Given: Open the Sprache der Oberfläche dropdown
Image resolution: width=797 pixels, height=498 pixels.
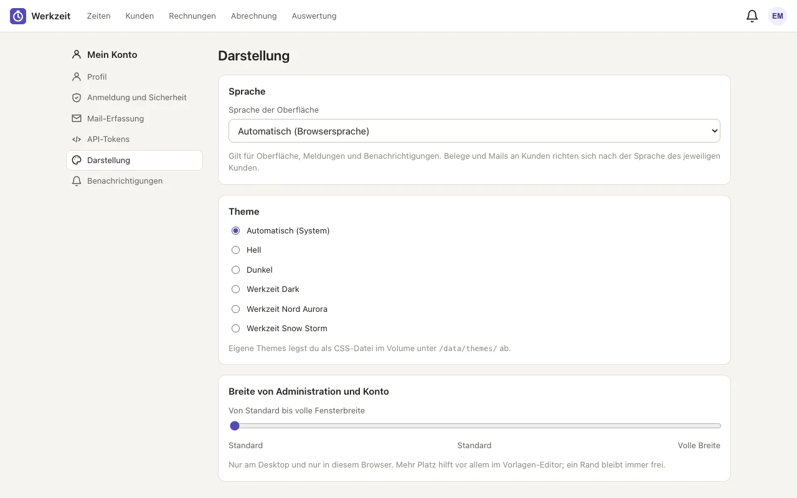Looking at the screenshot, I should coord(474,131).
